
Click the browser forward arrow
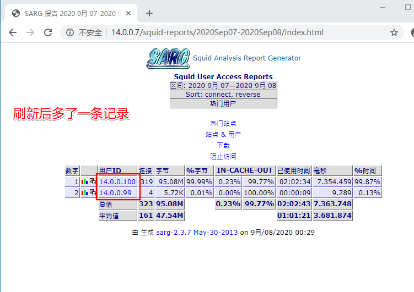30,32
